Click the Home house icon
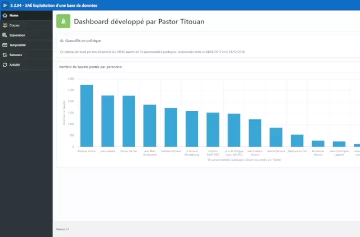Viewport: 360px width, 237px height. 5,15
